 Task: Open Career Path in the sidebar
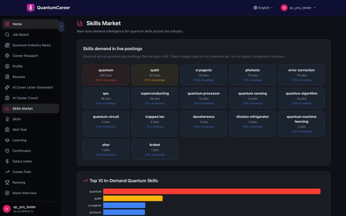pos(31,172)
